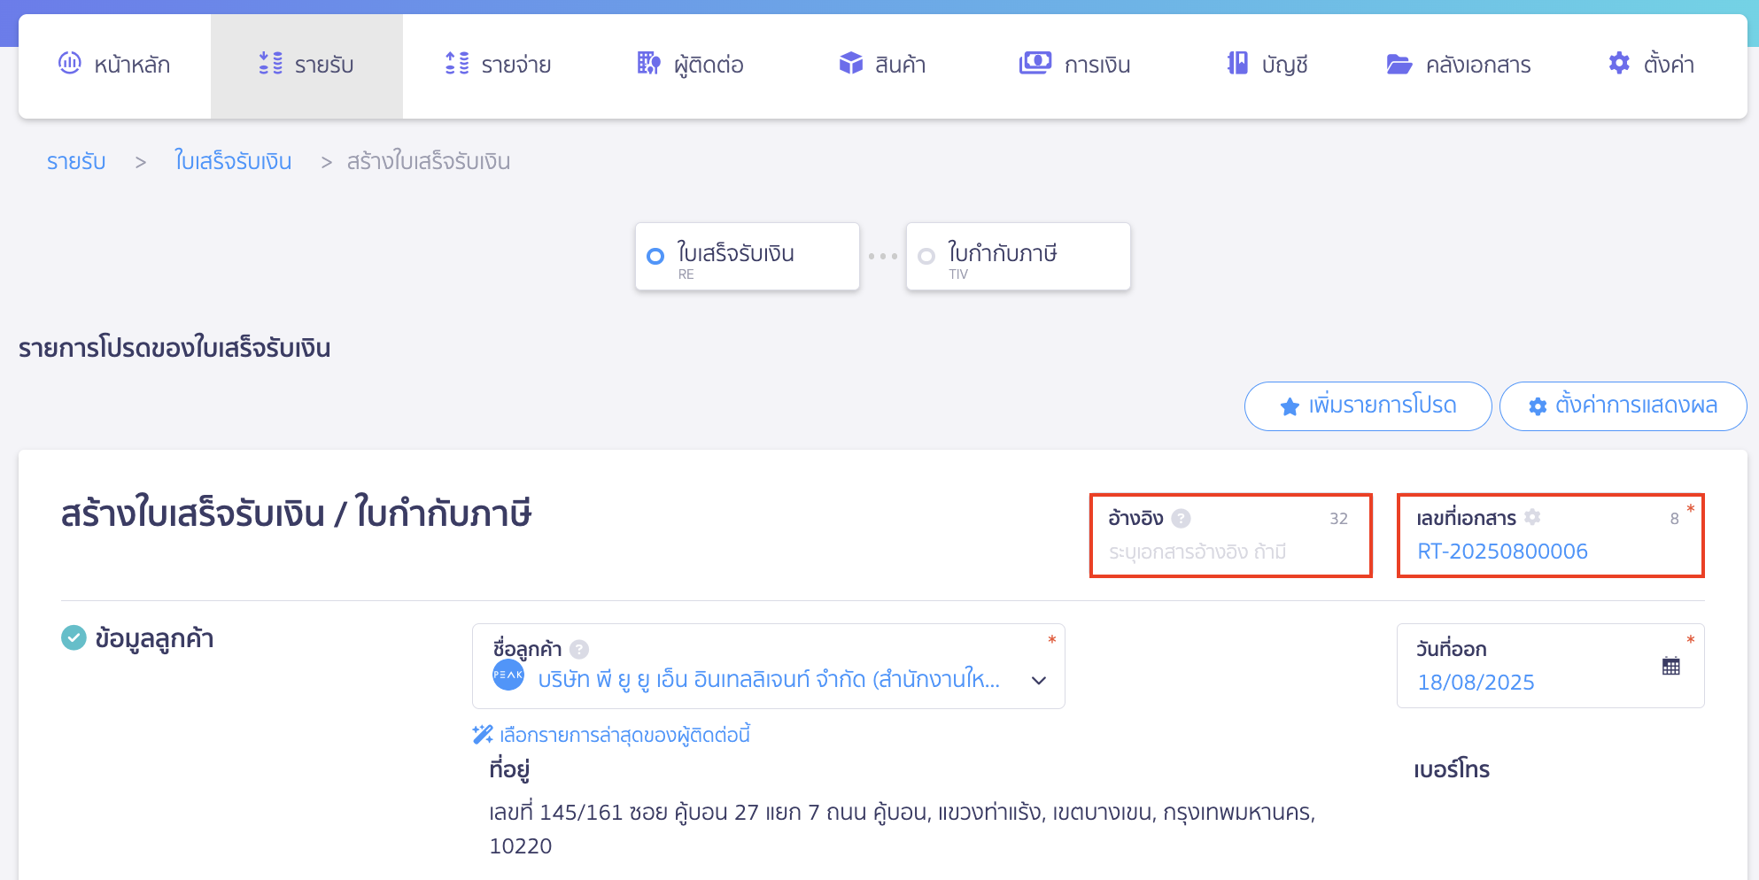Click the magic wand icon below customer name
The width and height of the screenshot is (1759, 880).
tap(483, 735)
